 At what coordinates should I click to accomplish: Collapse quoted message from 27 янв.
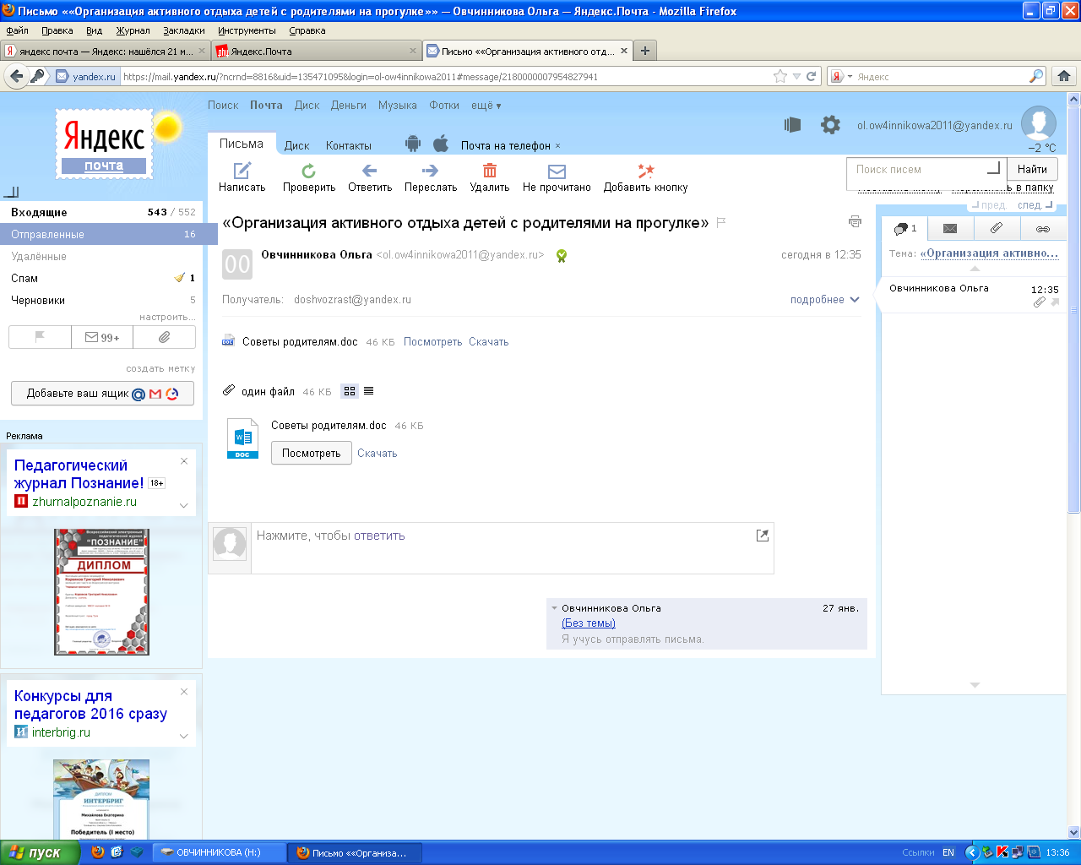click(555, 608)
